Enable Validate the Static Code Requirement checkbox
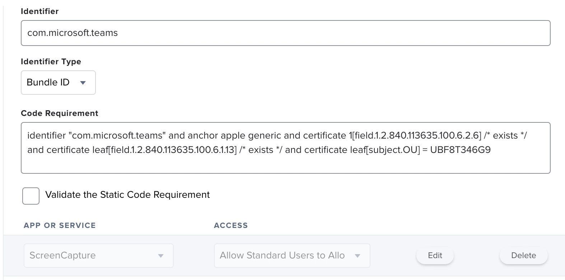 (31, 196)
